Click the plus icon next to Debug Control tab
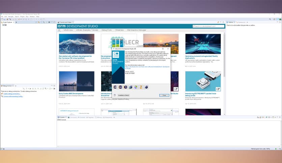Screen dimensions: 282x163 point(16,86)
